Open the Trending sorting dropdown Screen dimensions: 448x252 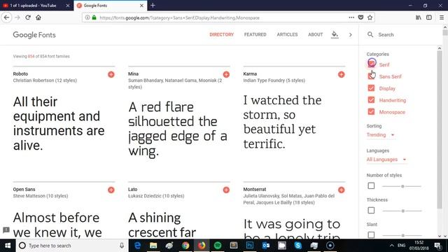(381, 135)
